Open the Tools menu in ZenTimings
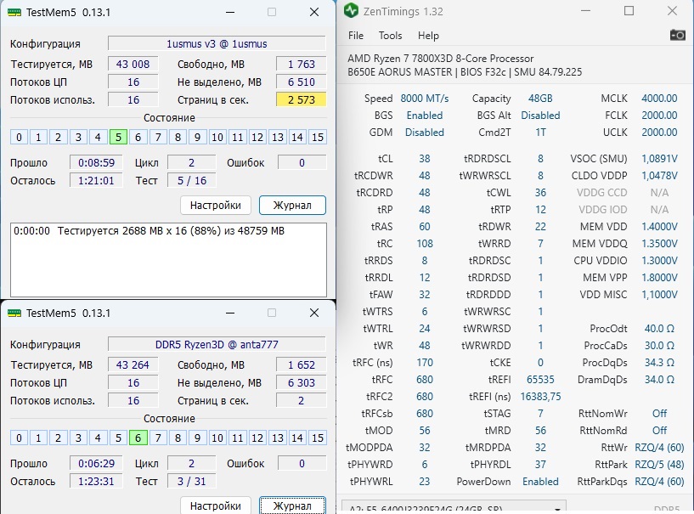Screen dimensions: 694x514 [390, 36]
